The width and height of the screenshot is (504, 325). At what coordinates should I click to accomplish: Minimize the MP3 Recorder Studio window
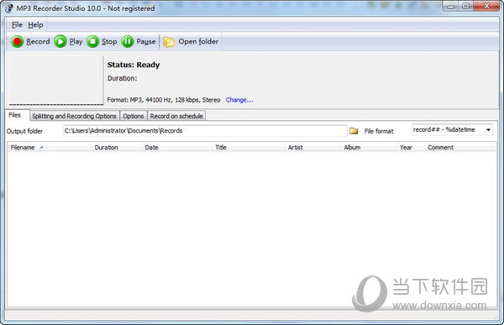[x=450, y=7]
